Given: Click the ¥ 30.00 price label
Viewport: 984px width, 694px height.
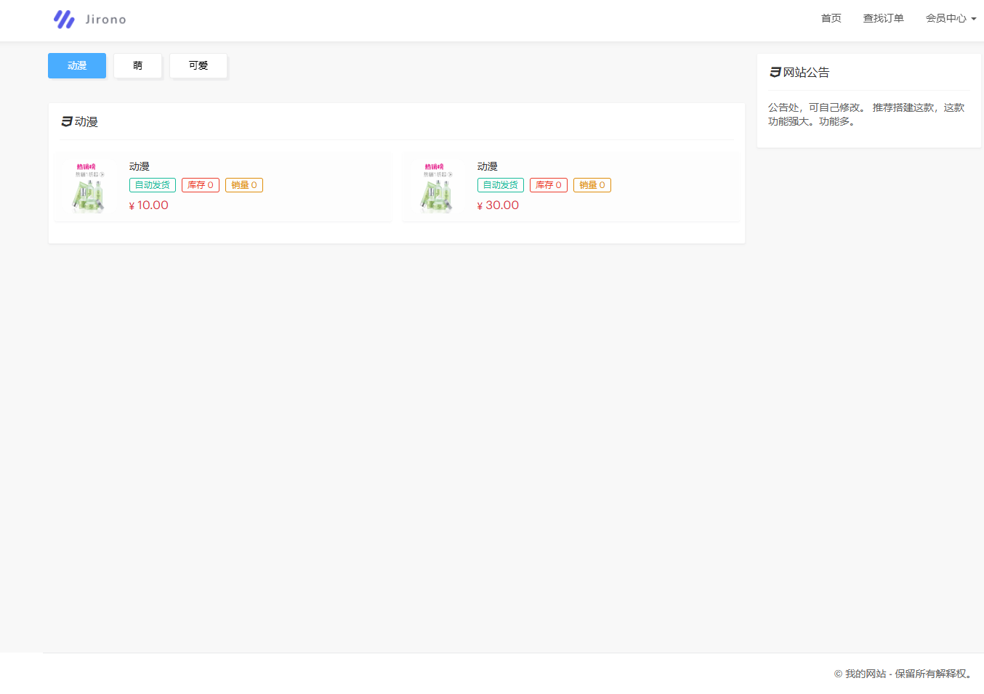Looking at the screenshot, I should [x=499, y=205].
